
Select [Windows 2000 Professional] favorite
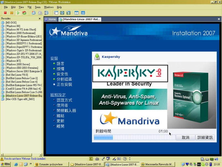coord(21,33)
